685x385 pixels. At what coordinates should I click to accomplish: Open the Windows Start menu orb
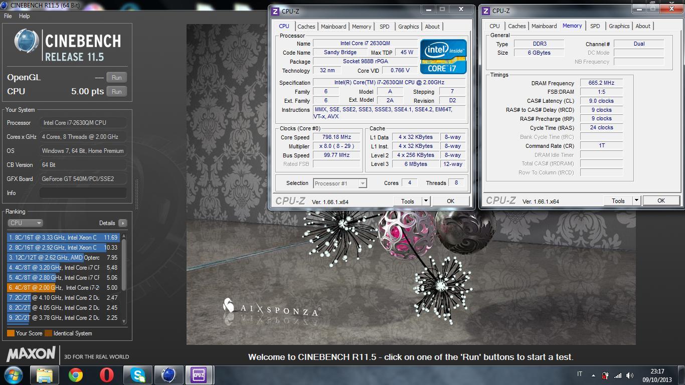[x=13, y=375]
